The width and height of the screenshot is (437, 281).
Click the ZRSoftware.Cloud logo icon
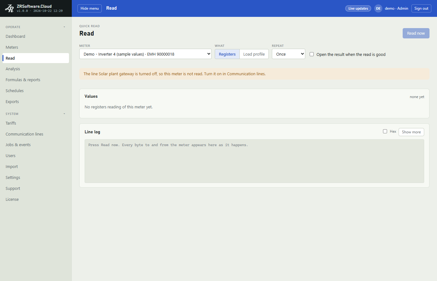click(x=9, y=8)
